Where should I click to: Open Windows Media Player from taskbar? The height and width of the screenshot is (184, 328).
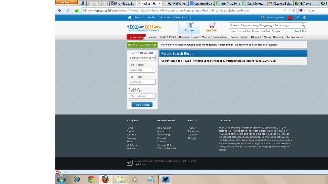click(x=136, y=179)
